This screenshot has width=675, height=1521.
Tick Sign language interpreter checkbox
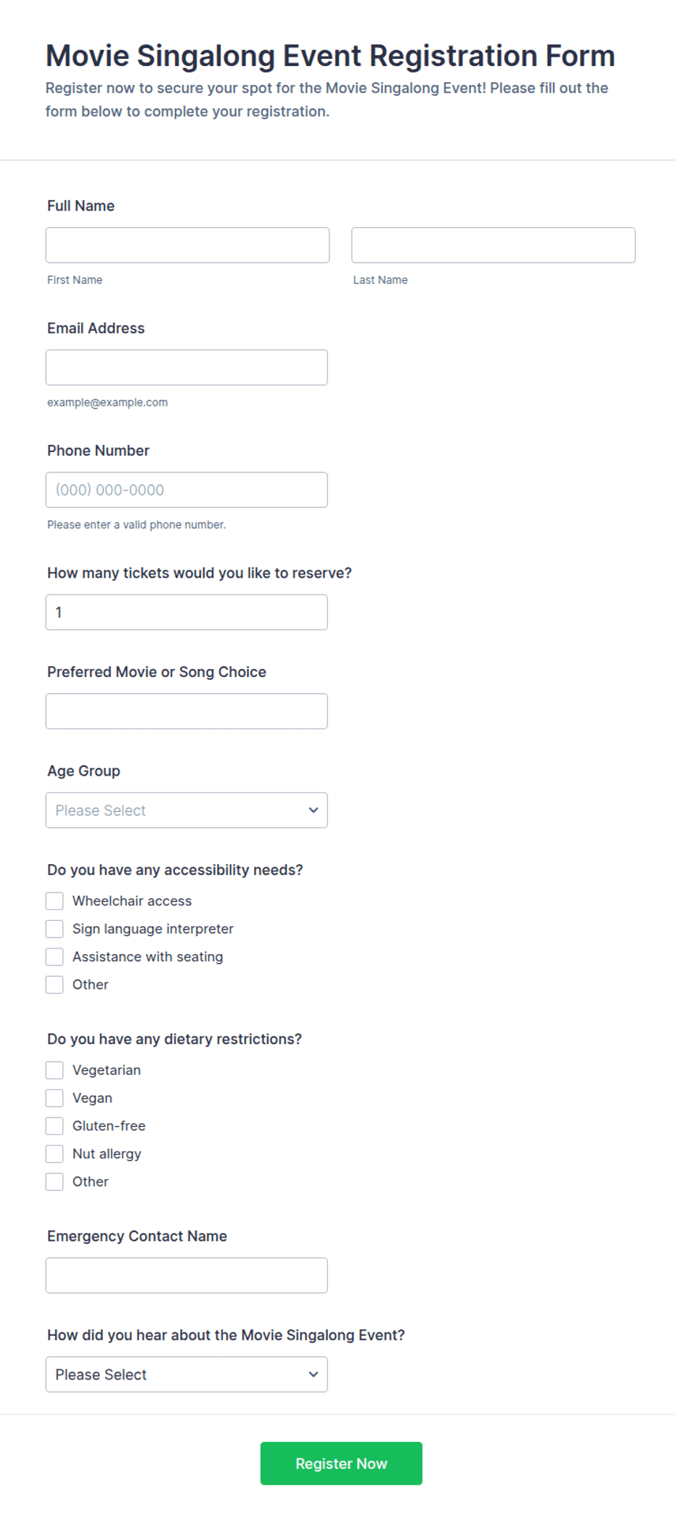coord(54,929)
